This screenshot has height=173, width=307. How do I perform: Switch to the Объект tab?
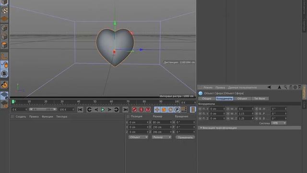242,99
